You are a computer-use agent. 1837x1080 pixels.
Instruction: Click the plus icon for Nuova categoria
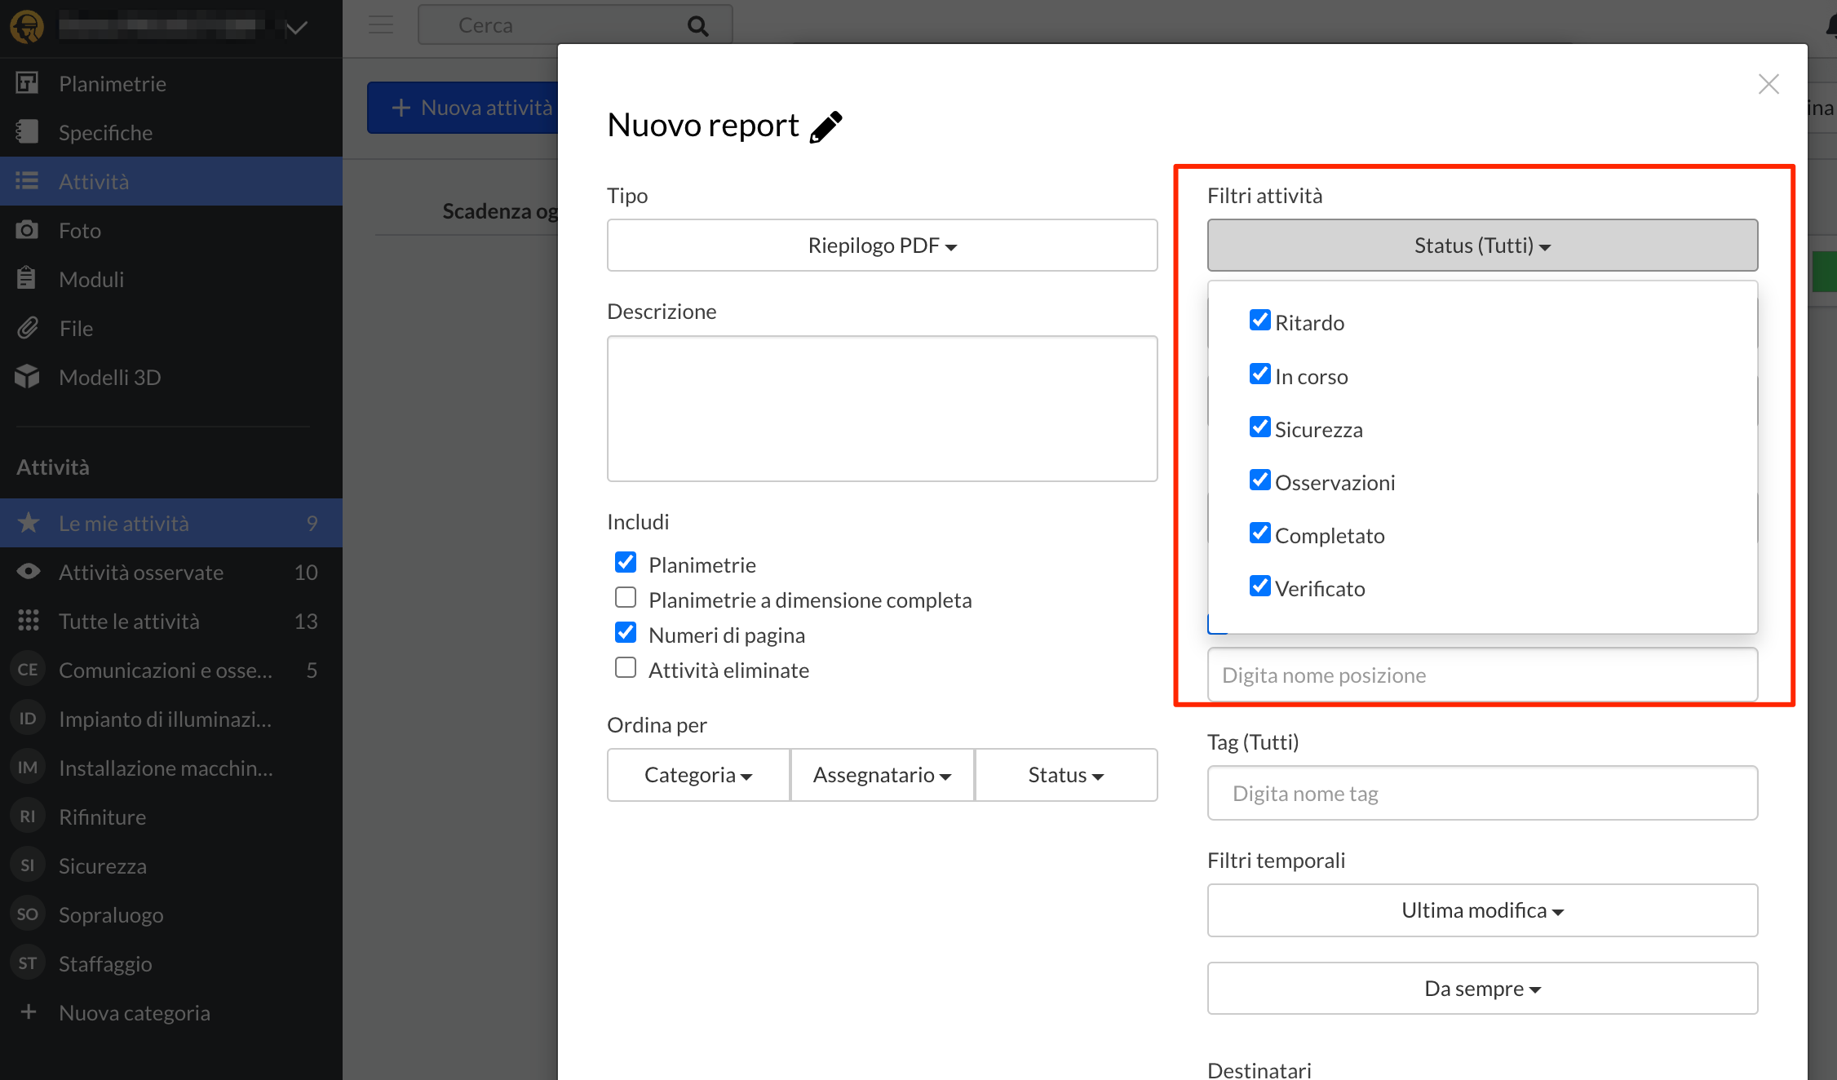29,1012
